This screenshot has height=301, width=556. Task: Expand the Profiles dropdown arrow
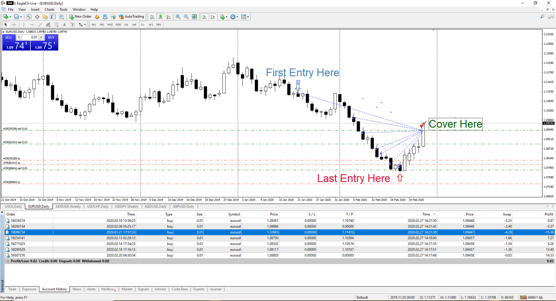coord(21,17)
